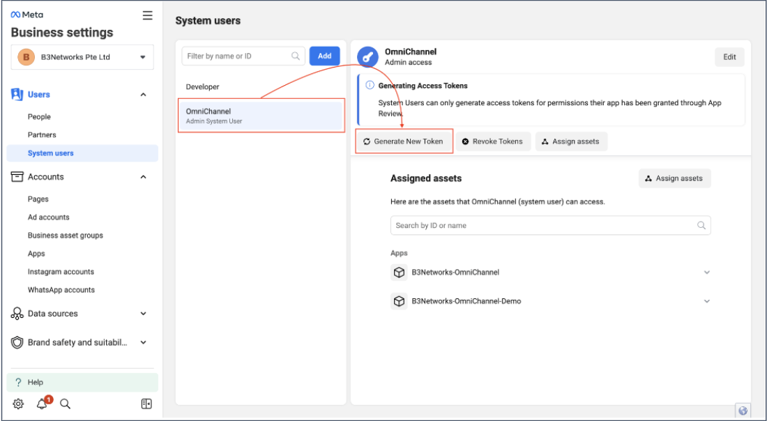Open People in the Users menu
Screen dimensions: 767x421
39,117
